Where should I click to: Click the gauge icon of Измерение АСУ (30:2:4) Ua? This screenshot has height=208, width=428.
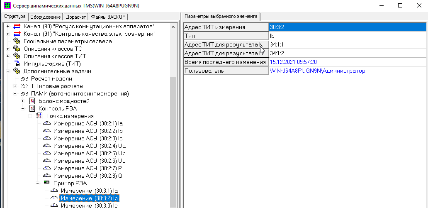(x=47, y=146)
